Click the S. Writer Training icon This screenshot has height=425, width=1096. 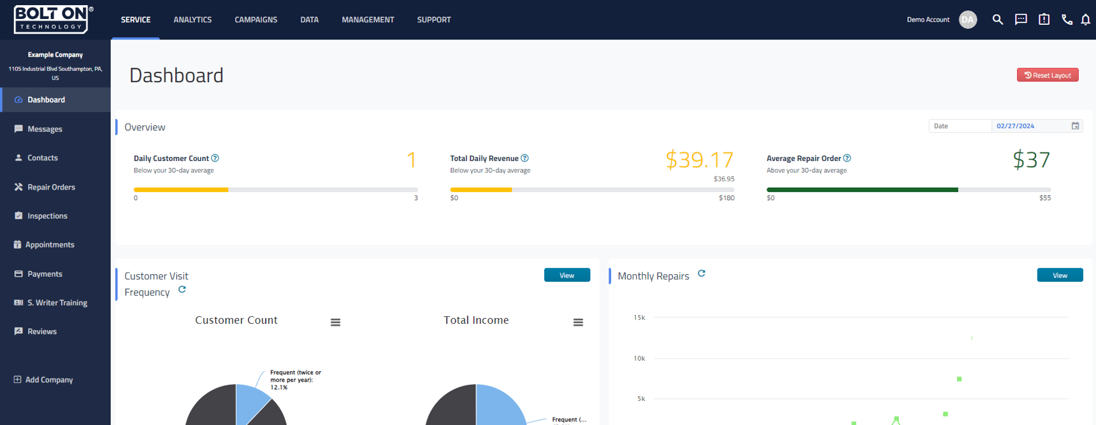coord(18,303)
